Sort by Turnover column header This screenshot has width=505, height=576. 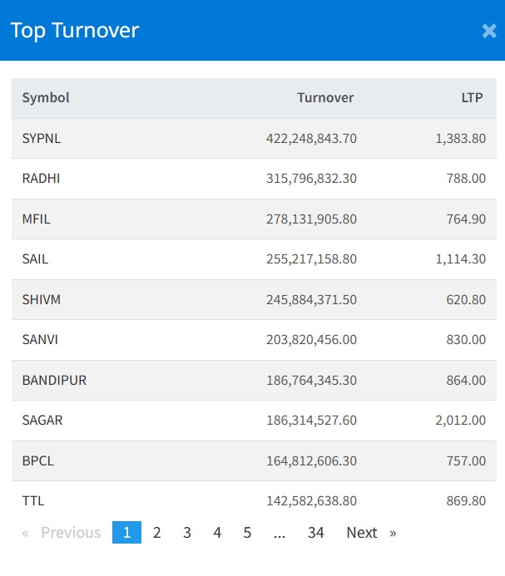pos(325,98)
